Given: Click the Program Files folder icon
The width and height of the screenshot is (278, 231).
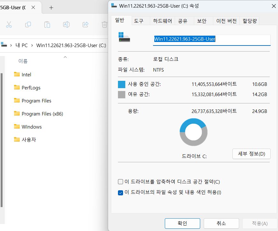Looking at the screenshot, I should pyautogui.click(x=17, y=100).
